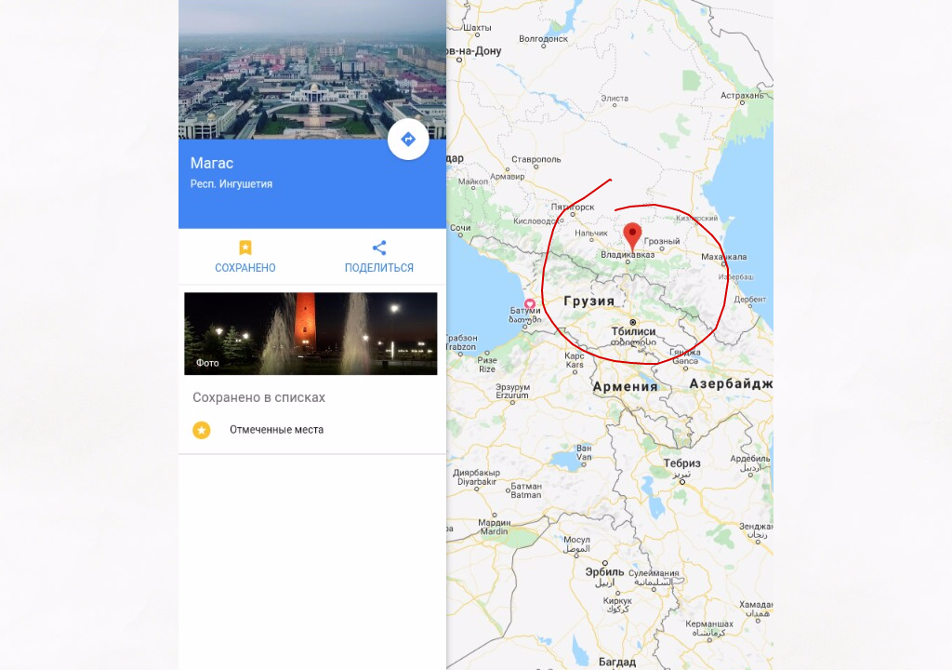Click the СОХРАНЕНО button label
The width and height of the screenshot is (952, 670).
(245, 267)
